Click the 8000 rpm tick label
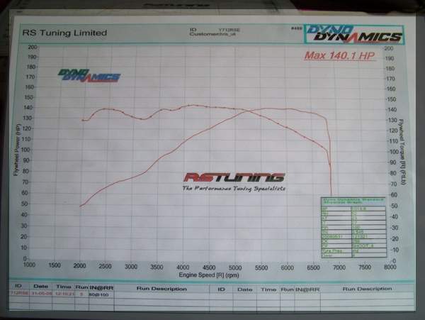 point(390,267)
